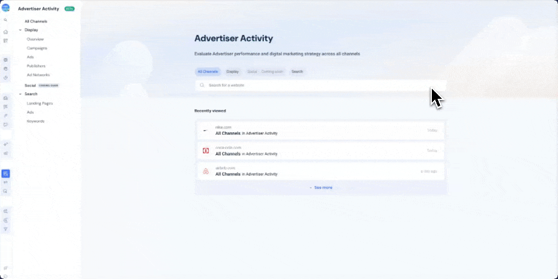Open the coca-cola.com recently viewed entry
This screenshot has height=279, width=558.
[321, 151]
